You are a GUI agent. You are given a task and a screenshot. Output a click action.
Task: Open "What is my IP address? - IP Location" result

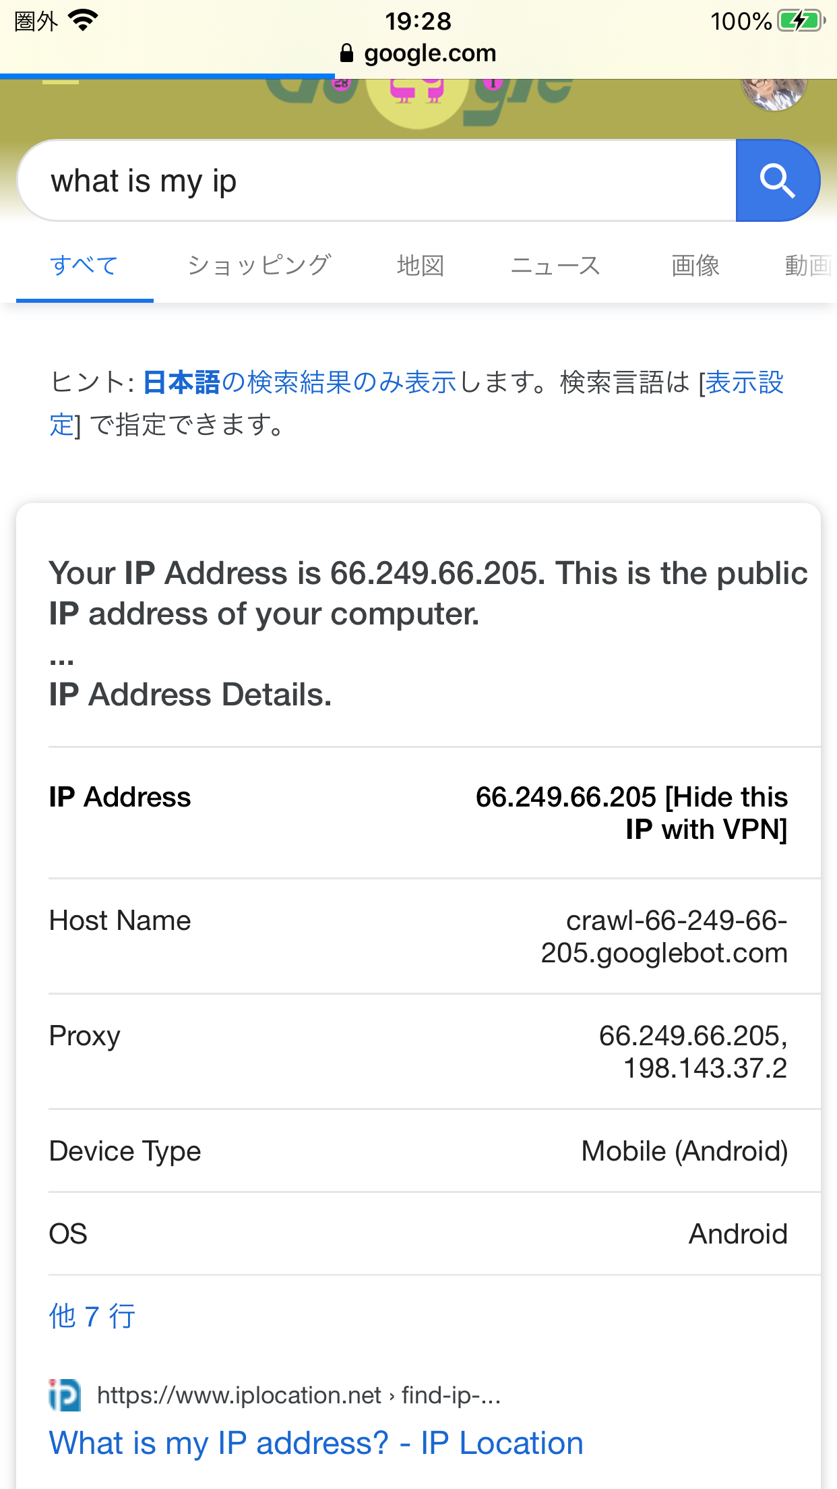316,1443
